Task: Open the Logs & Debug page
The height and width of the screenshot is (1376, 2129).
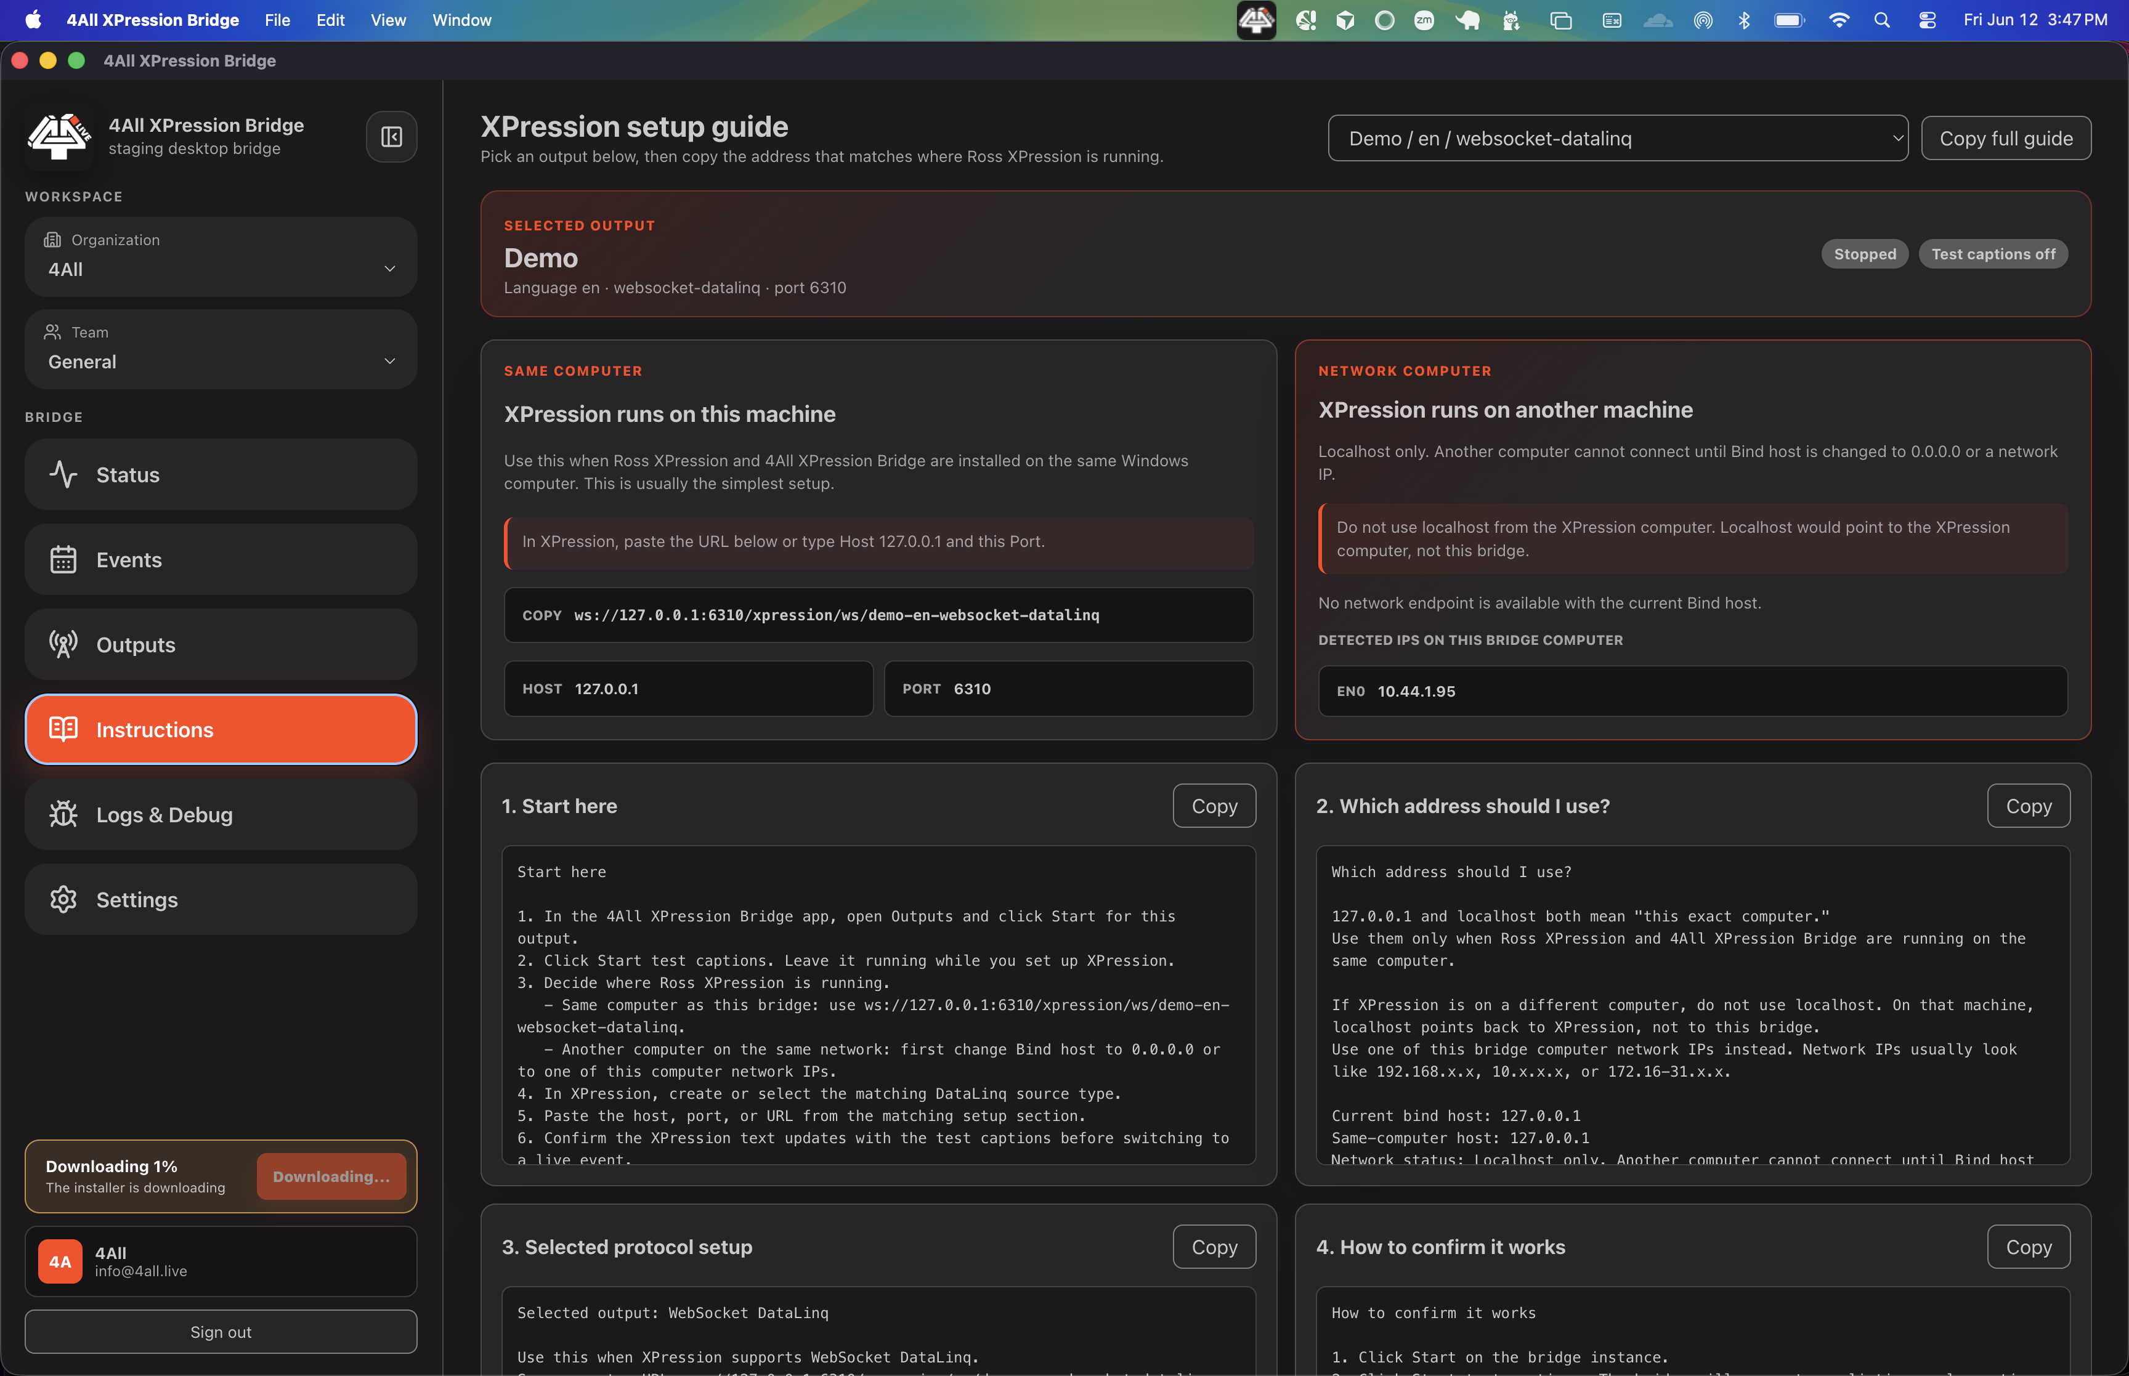Action: coord(221,814)
